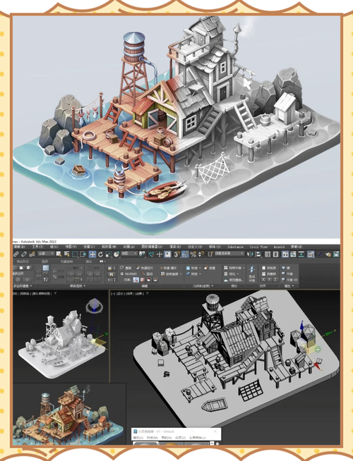Click the Z align button
The image size is (353, 461).
coord(275,280)
